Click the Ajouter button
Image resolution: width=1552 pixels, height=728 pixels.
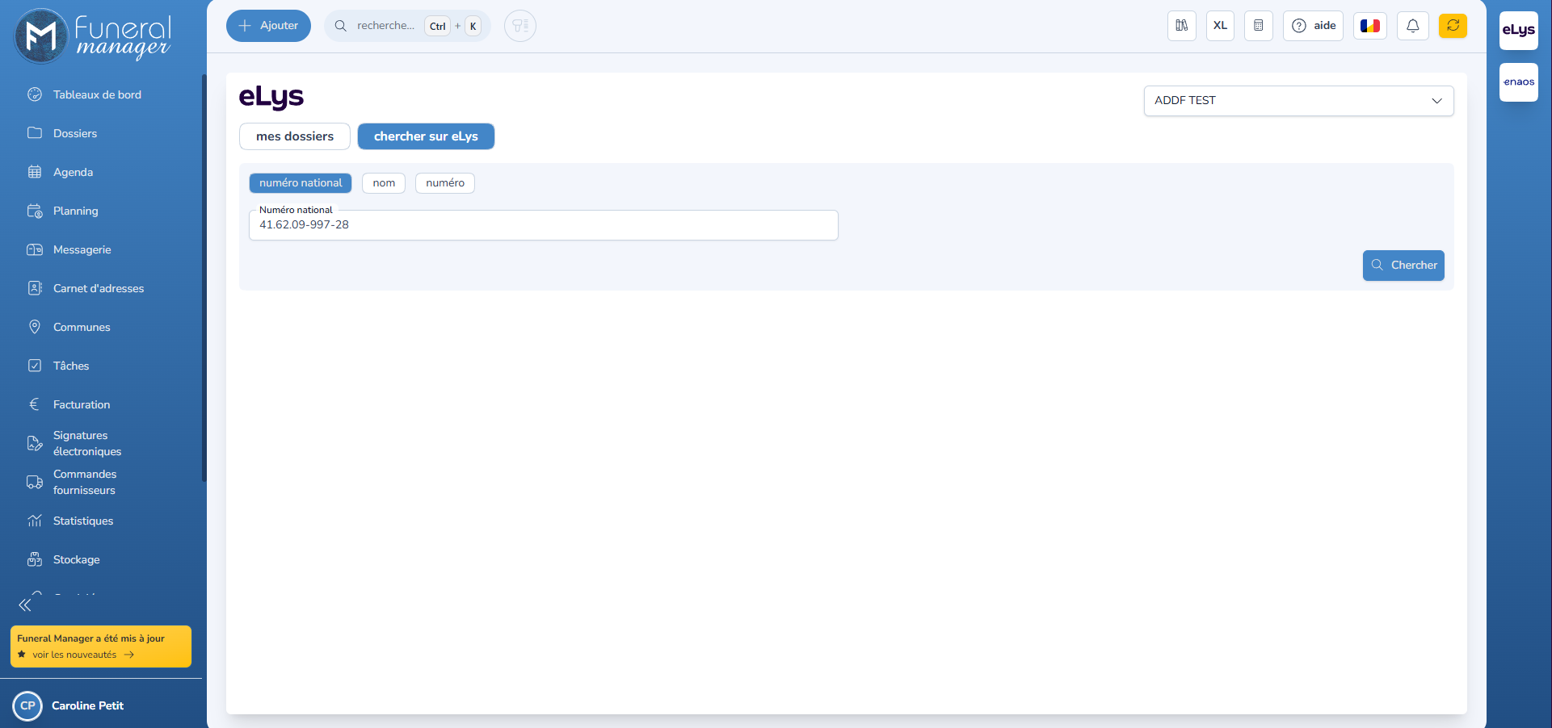pos(268,26)
